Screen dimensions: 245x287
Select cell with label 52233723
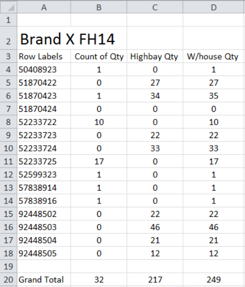tap(44, 135)
